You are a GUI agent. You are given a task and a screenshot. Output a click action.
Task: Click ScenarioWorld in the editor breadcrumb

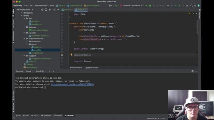pos(76,68)
